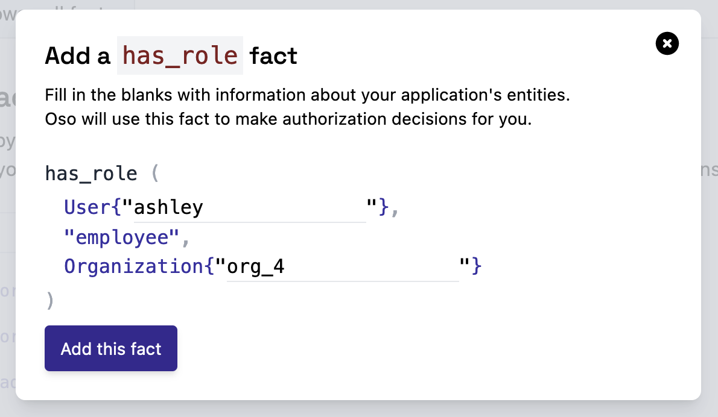
Task: Click the opening parenthesis after has_role
Action: click(x=154, y=174)
